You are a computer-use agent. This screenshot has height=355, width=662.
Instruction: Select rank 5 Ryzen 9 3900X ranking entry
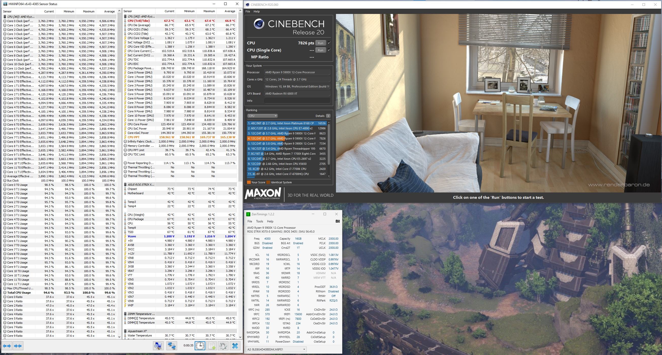[287, 144]
